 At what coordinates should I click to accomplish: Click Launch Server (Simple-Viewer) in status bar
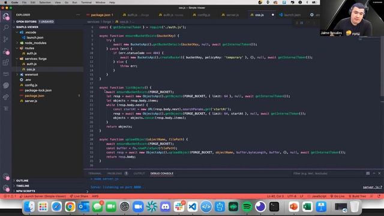click(x=43, y=196)
